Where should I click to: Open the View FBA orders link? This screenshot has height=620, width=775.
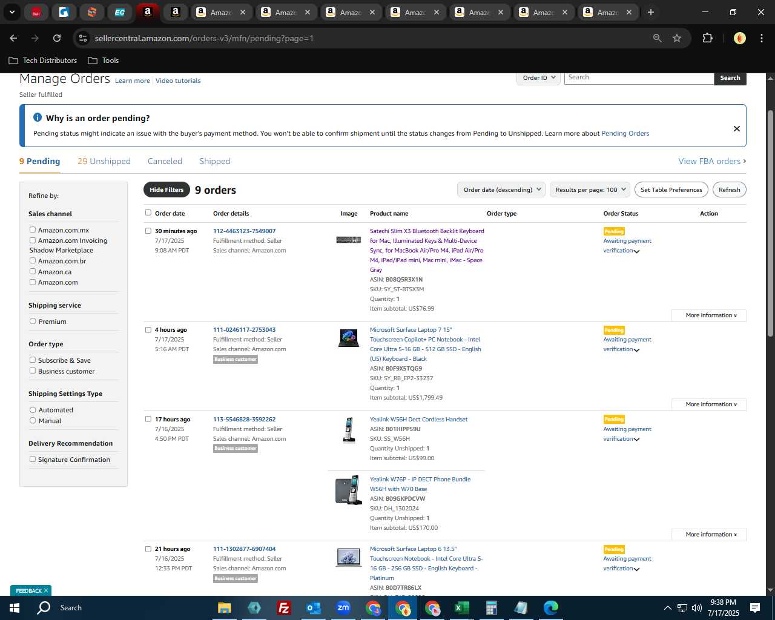[712, 161]
